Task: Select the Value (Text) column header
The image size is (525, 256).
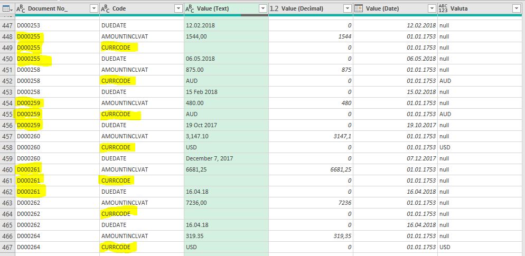Action: click(x=227, y=8)
